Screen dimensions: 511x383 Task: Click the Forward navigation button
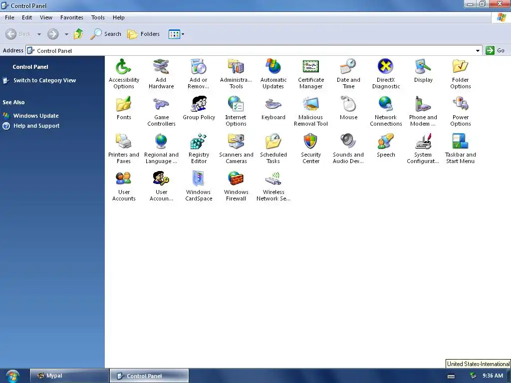pos(53,34)
